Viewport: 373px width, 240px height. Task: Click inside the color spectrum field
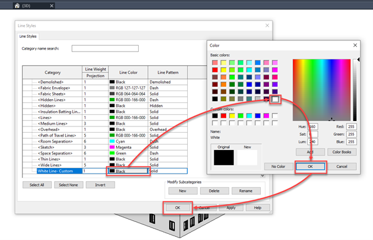[x=322, y=90]
